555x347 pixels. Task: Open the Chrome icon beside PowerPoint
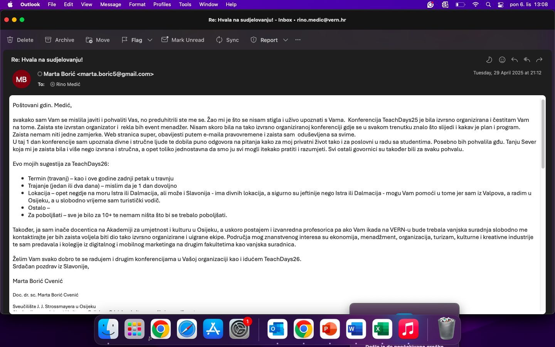tap(304, 329)
